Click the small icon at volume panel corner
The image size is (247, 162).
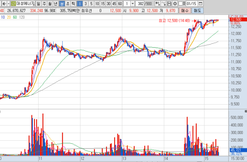tap(246, 111)
